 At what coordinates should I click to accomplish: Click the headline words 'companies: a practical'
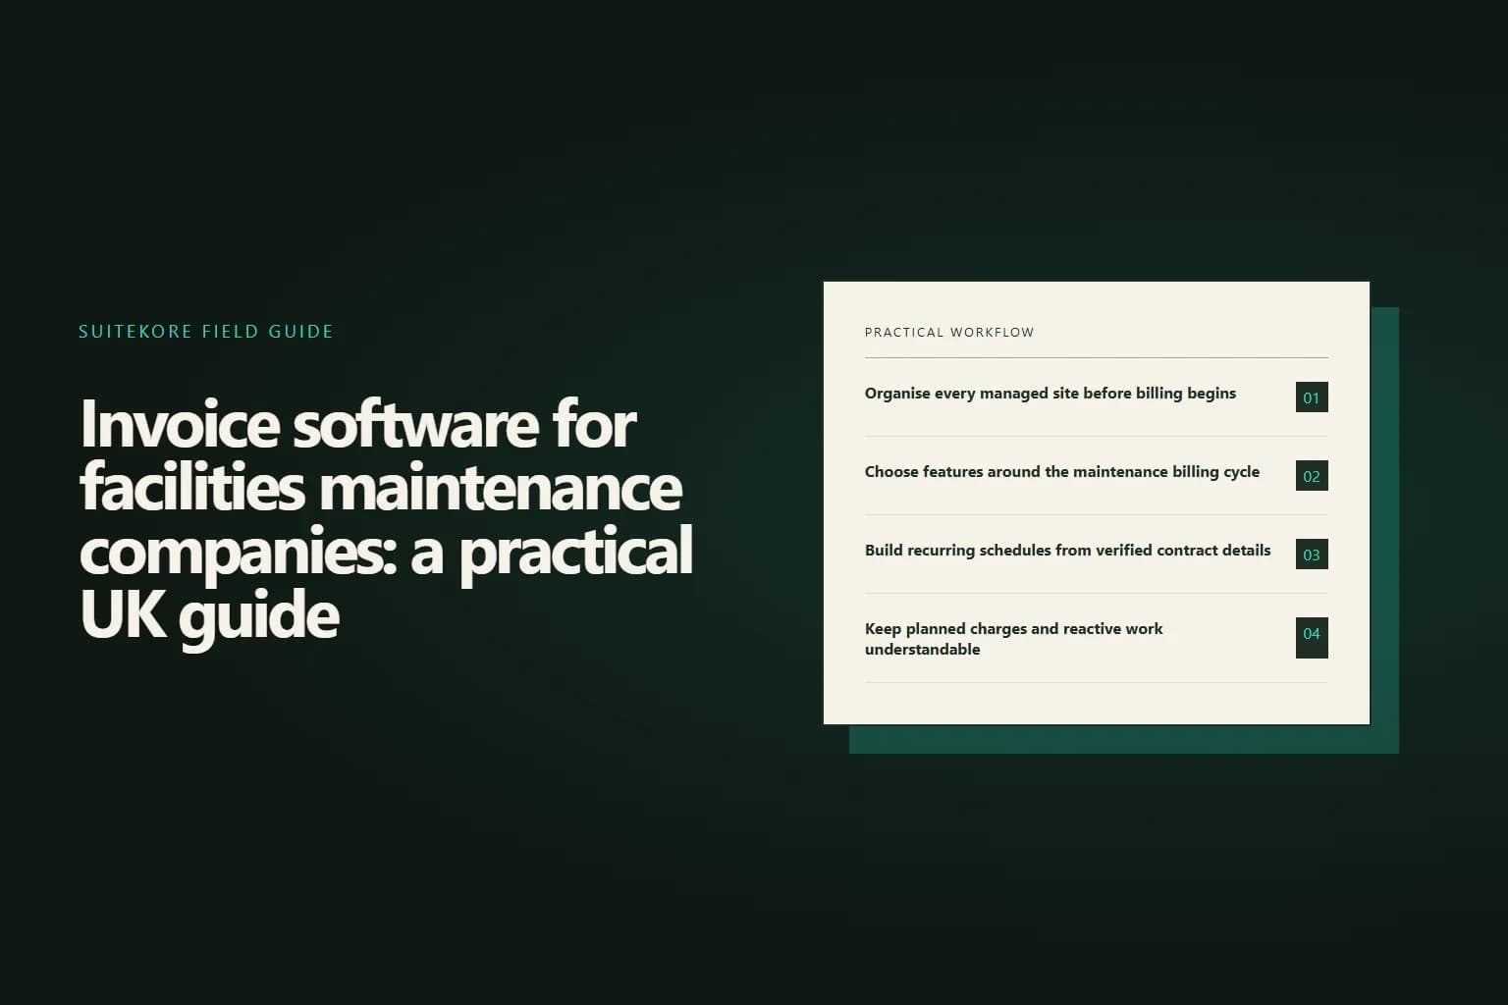tap(387, 552)
